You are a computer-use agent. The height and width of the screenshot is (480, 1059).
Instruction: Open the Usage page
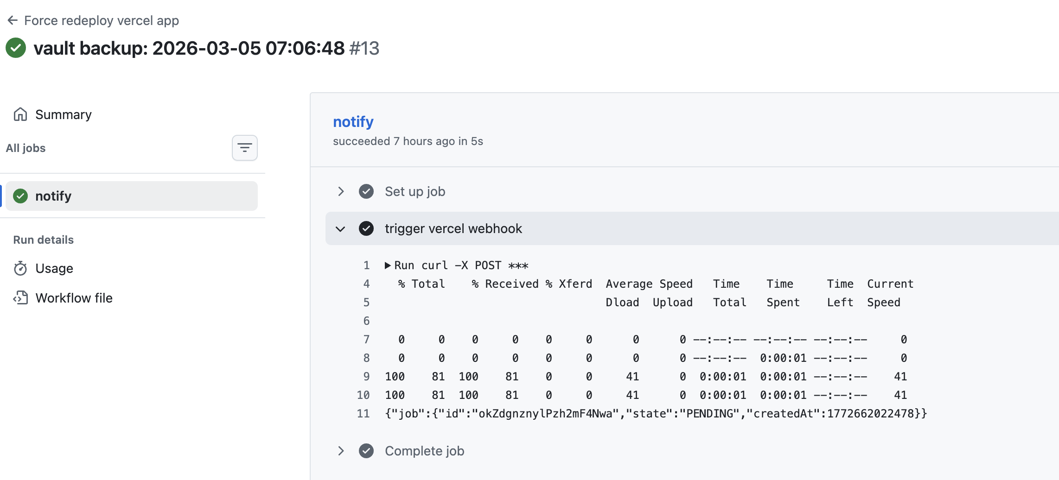[x=54, y=268]
